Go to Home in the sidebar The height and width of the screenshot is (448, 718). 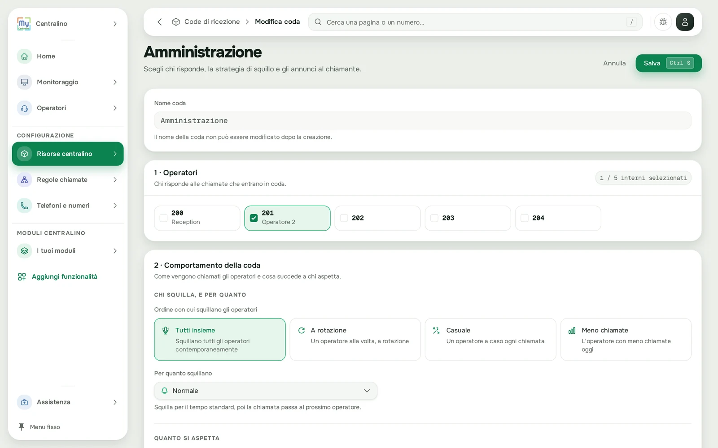68,56
